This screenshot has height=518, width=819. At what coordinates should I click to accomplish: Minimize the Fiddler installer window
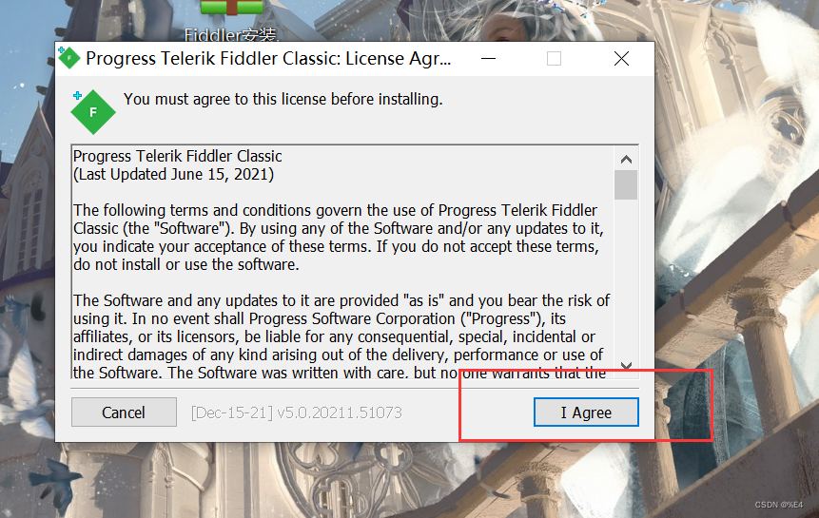488,58
